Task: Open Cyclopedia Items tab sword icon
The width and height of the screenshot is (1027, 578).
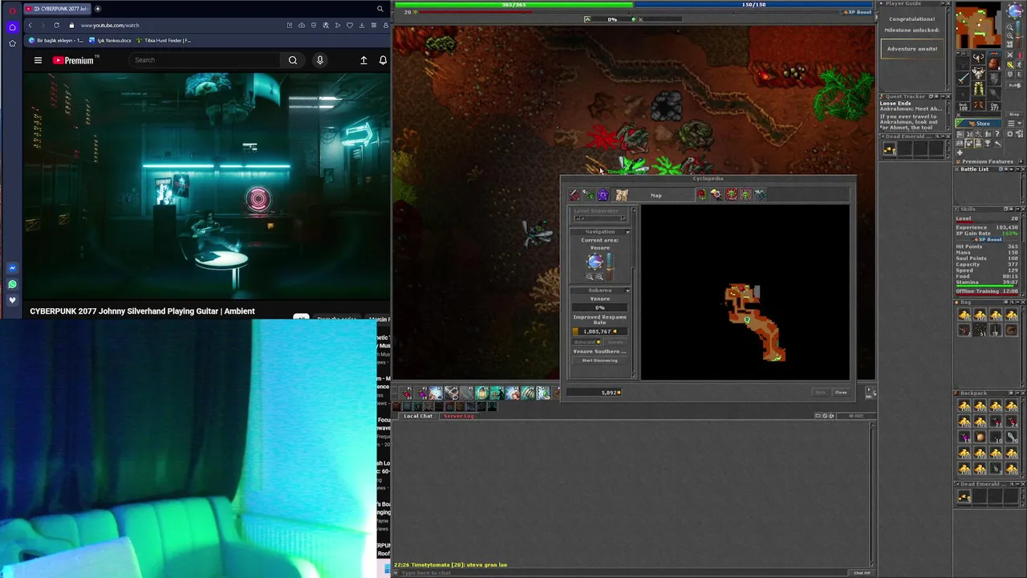Action: (574, 195)
